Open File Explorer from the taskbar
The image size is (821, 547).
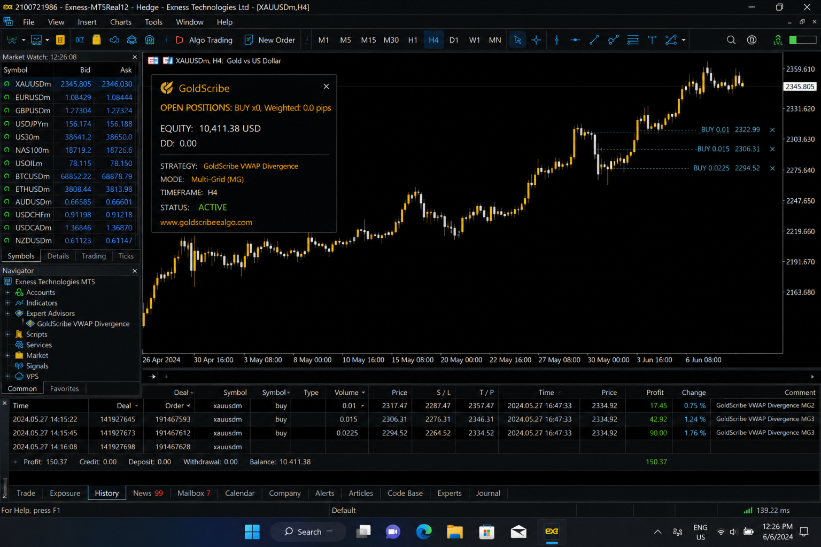455,532
